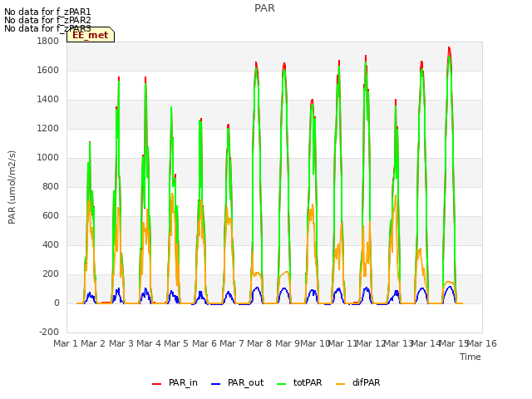Screen dimensions: 532x399
Task: Click the 'No data for f_zPAR2' message
Action: tap(47, 20)
